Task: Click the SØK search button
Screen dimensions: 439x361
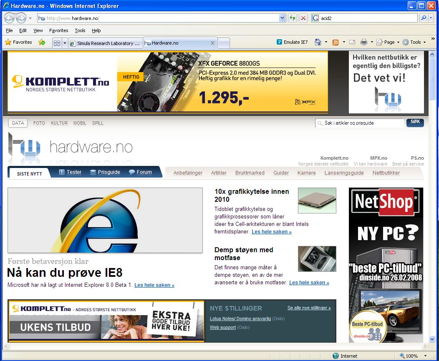Action: (415, 122)
